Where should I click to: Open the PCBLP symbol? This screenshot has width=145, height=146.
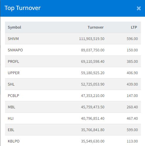[13, 96]
